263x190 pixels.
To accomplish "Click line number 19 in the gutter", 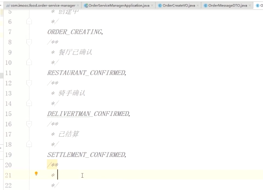I will tap(8, 155).
